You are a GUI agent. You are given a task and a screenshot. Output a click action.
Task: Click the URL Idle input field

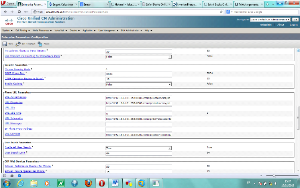139,109
